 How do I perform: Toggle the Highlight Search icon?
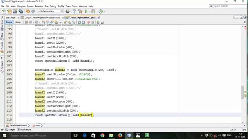(x=56, y=22)
